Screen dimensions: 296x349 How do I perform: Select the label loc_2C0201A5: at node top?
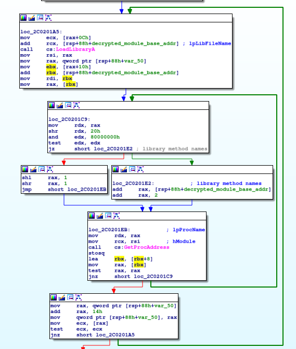pos(41,32)
